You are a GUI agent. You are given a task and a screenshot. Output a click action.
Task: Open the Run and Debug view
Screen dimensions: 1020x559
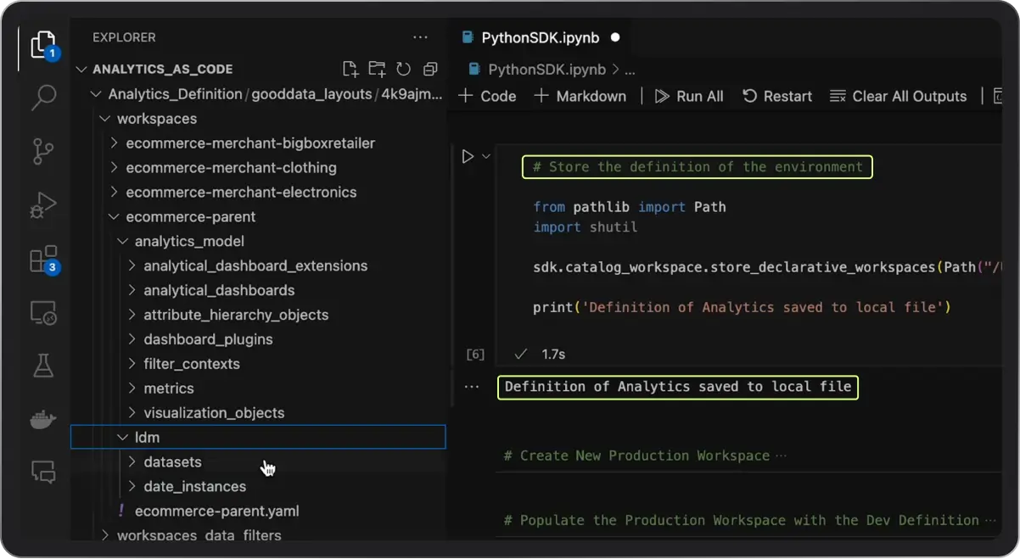pos(42,204)
